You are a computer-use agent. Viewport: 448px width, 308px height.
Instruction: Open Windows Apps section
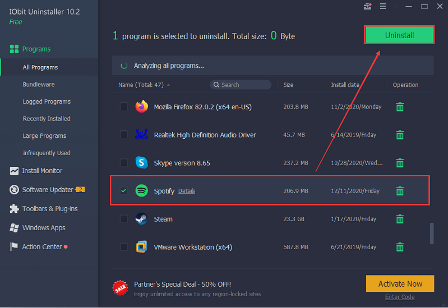44,228
